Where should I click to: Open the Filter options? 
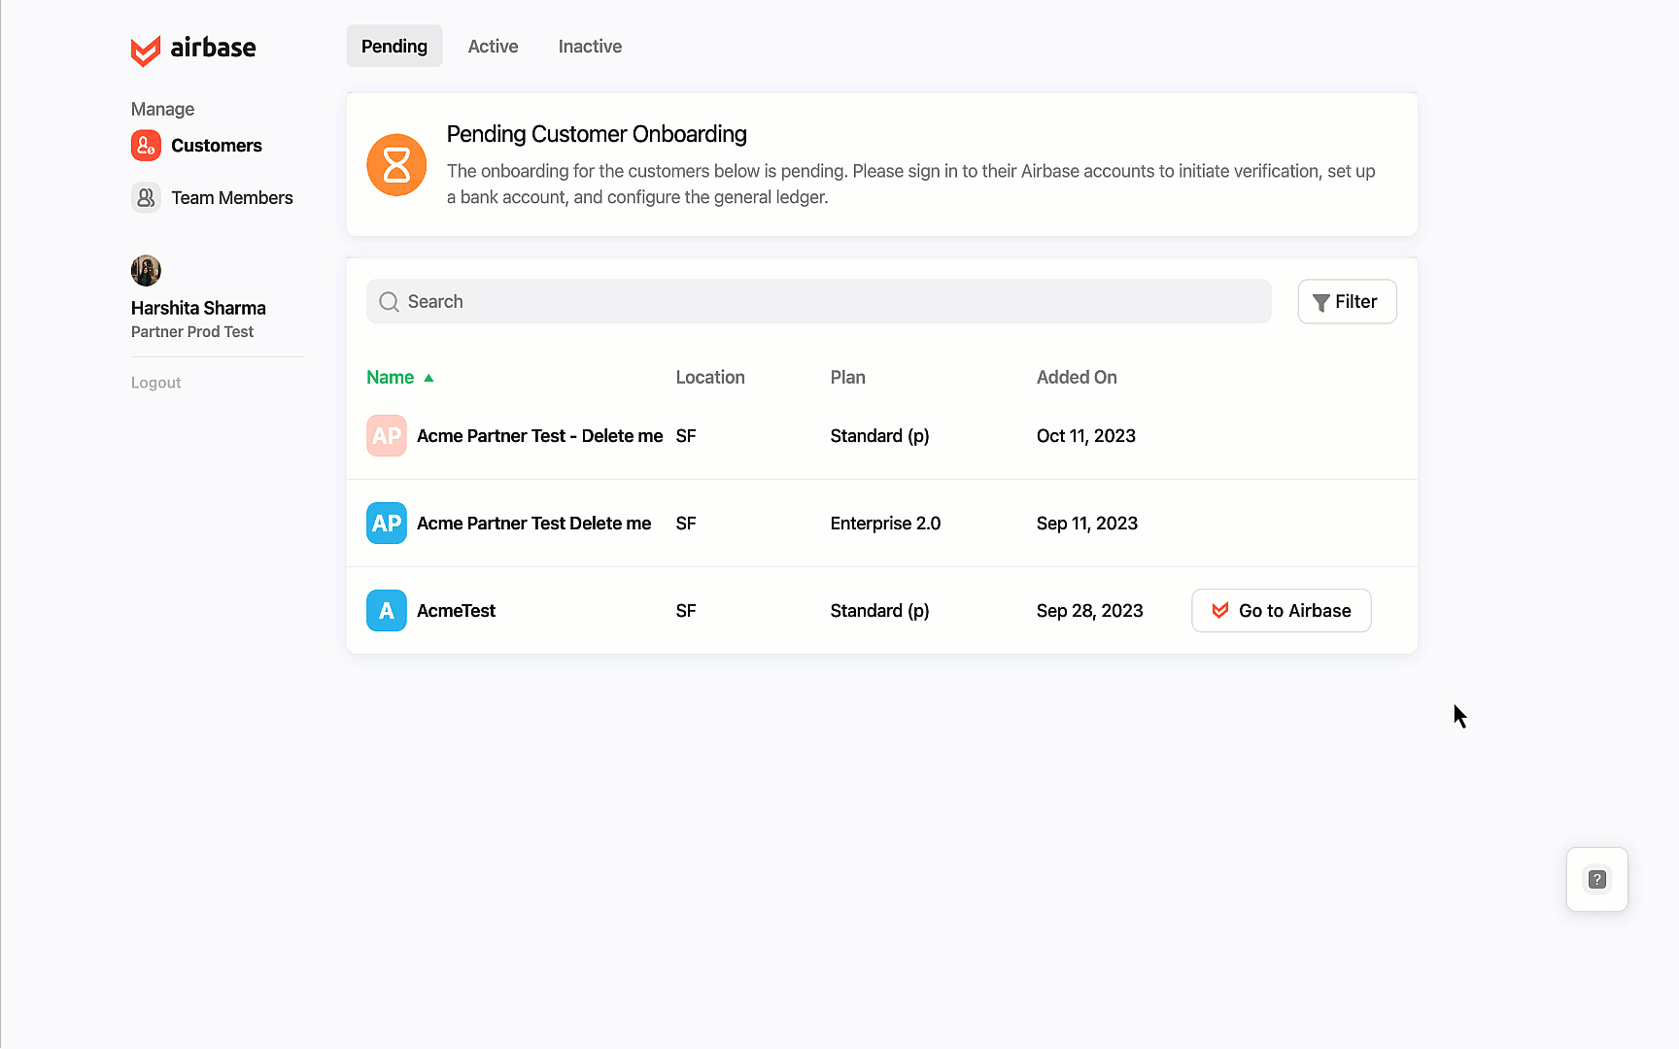pyautogui.click(x=1347, y=302)
